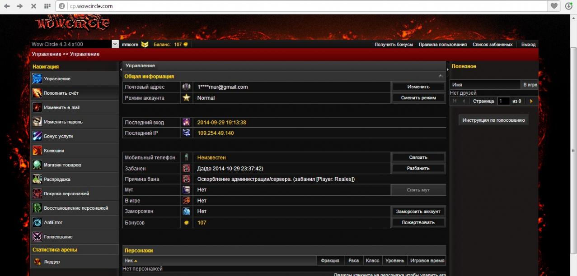Click the friends page number field

(503, 101)
